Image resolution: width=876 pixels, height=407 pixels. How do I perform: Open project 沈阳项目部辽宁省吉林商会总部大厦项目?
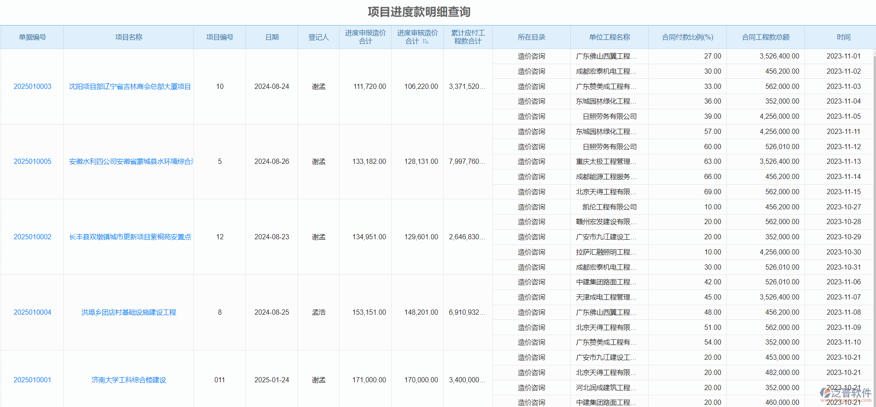tap(130, 87)
